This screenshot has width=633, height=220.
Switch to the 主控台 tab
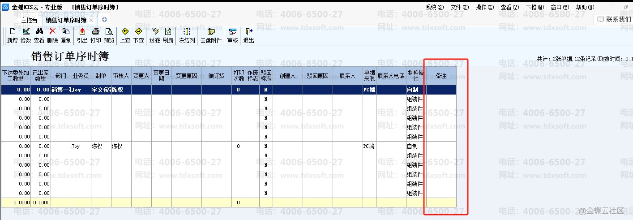click(x=30, y=20)
